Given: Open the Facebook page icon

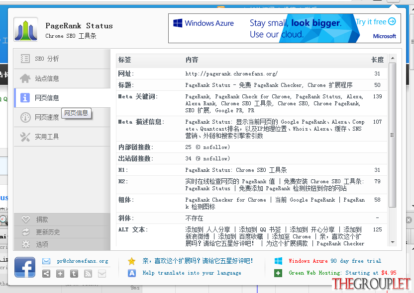Looking at the screenshot, I should (x=25, y=267).
